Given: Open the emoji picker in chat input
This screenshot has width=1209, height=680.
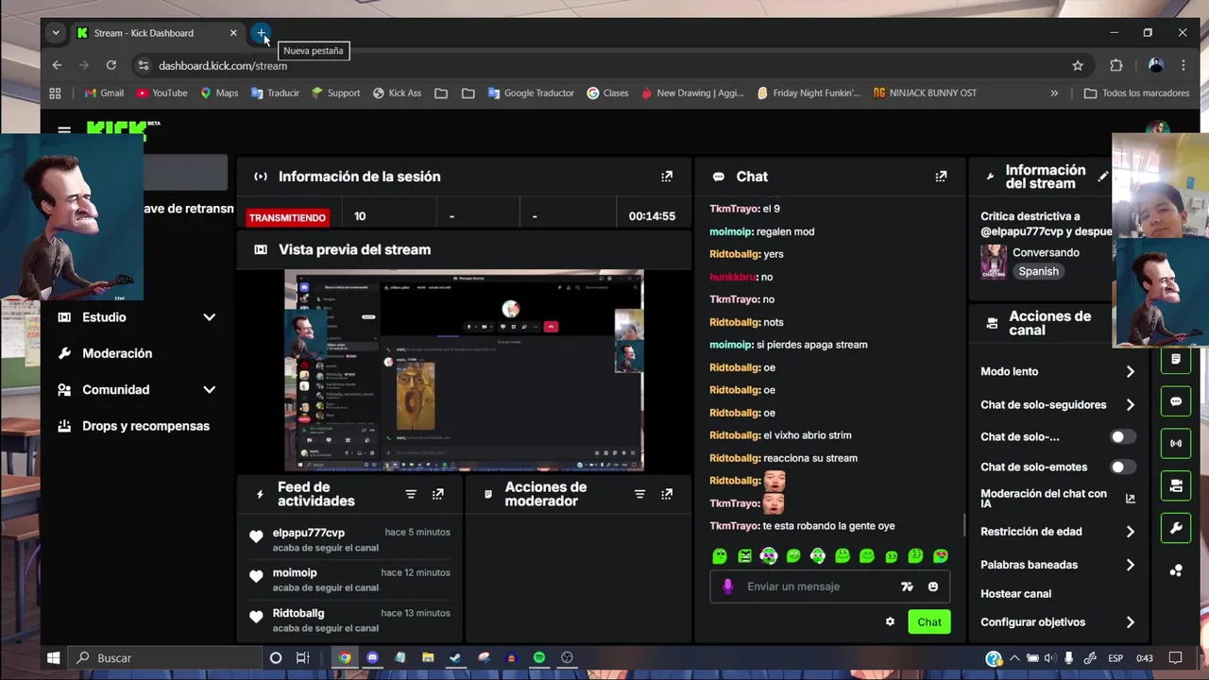Looking at the screenshot, I should click(933, 586).
